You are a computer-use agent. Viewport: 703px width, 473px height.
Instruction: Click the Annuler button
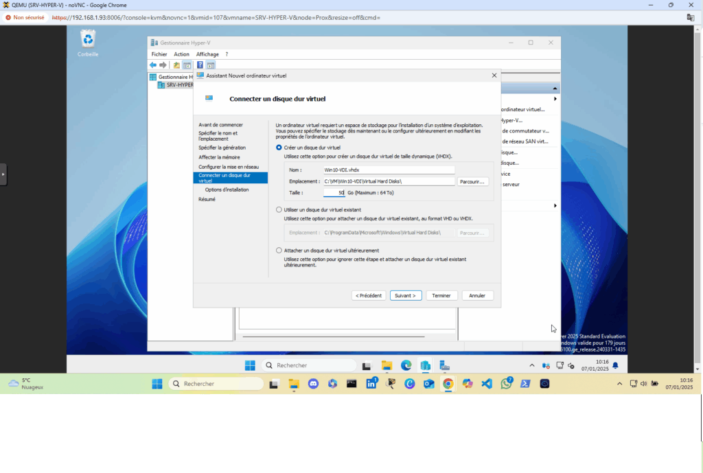click(477, 295)
